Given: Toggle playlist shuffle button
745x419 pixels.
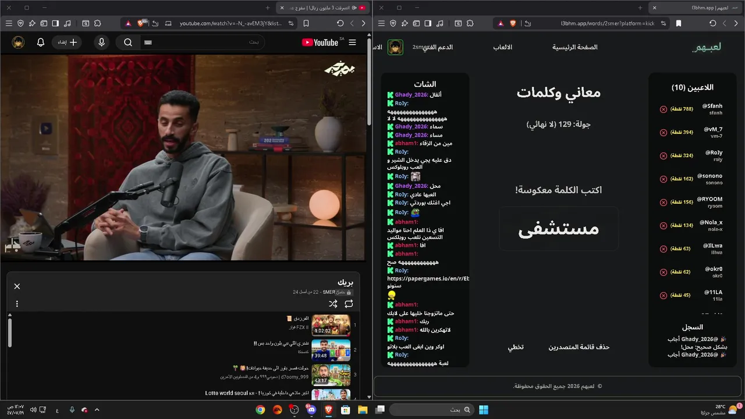Looking at the screenshot, I should pos(333,304).
